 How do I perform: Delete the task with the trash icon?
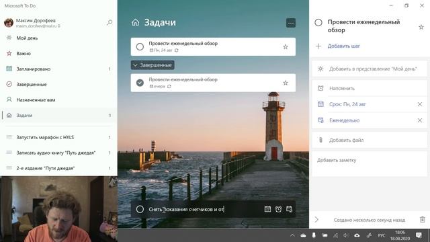(423, 220)
